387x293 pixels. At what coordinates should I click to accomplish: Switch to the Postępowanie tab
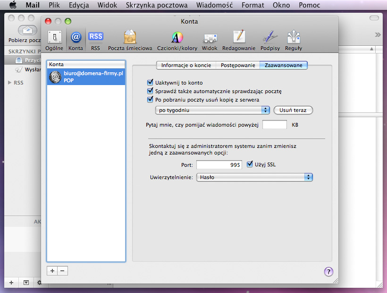(x=238, y=65)
